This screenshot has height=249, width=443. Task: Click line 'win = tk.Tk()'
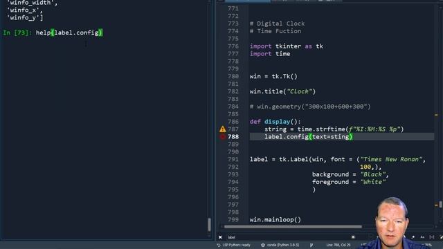(273, 77)
